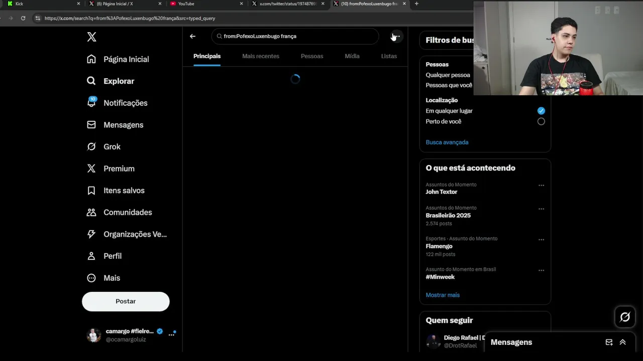Screen dimensions: 643x361
Task: Open site information icon in address bar
Action: (37, 18)
